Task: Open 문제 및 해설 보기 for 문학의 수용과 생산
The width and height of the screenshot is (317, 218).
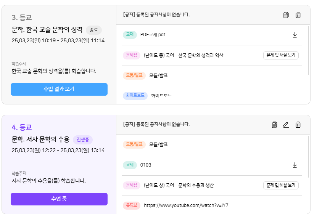Action: [281, 186]
